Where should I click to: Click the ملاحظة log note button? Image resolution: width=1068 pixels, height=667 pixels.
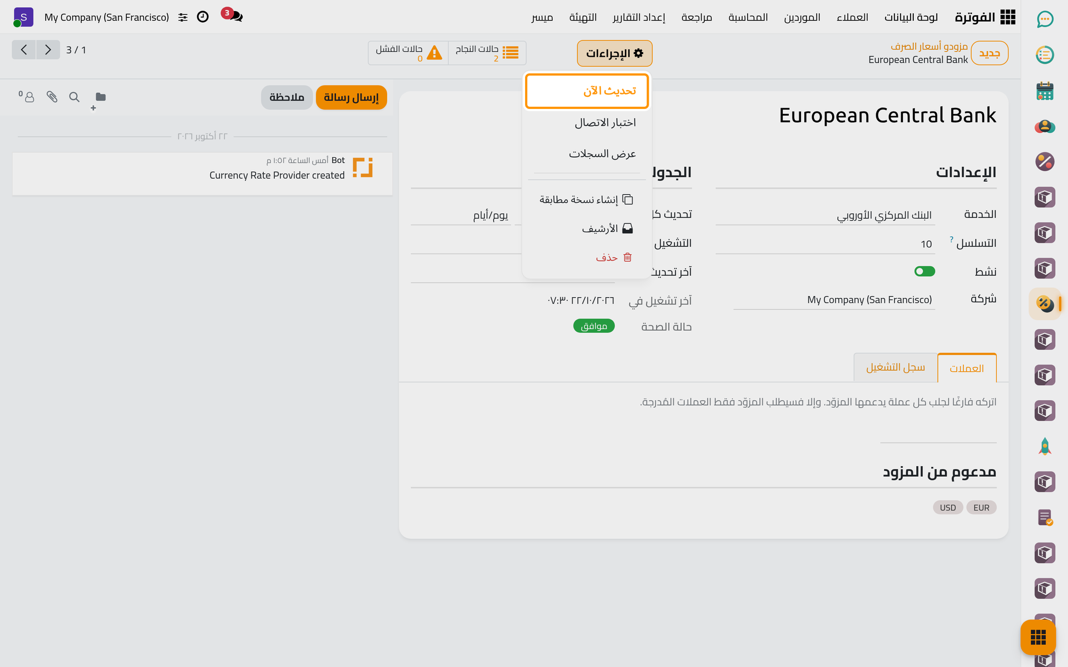click(x=287, y=97)
